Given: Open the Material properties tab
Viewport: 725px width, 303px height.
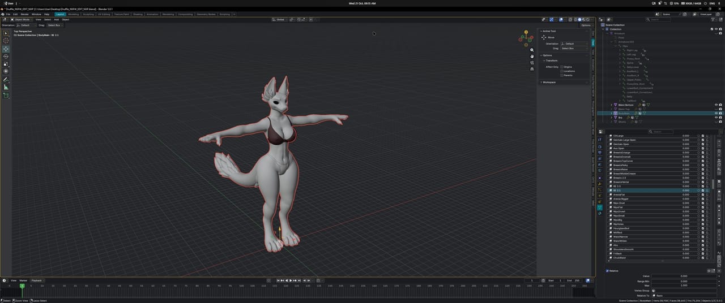Looking at the screenshot, I should tap(599, 214).
